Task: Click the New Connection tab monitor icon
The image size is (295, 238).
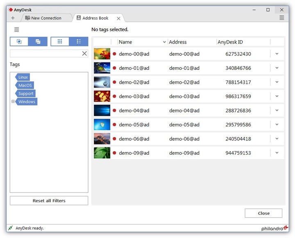Action: pyautogui.click(x=27, y=18)
